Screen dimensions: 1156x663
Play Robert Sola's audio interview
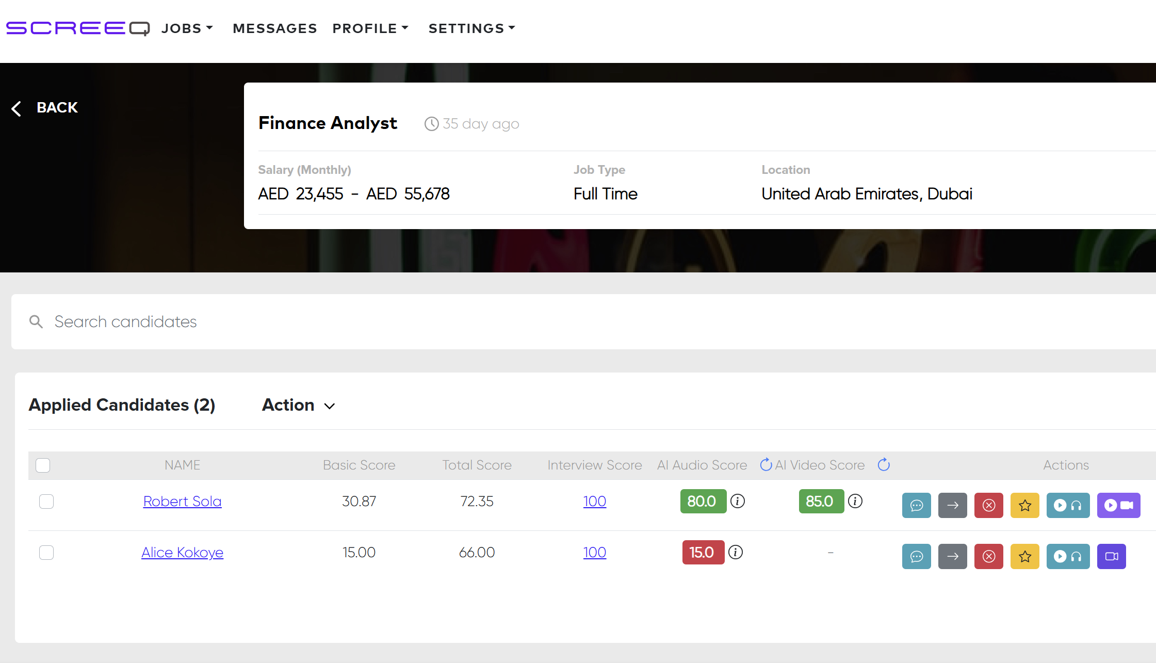(x=1068, y=505)
